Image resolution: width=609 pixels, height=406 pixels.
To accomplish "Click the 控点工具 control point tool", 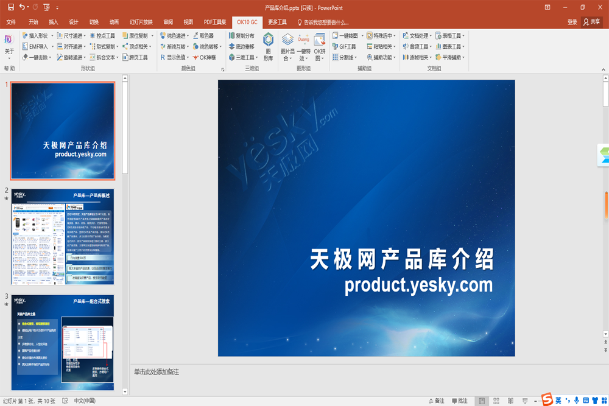I will (x=102, y=36).
